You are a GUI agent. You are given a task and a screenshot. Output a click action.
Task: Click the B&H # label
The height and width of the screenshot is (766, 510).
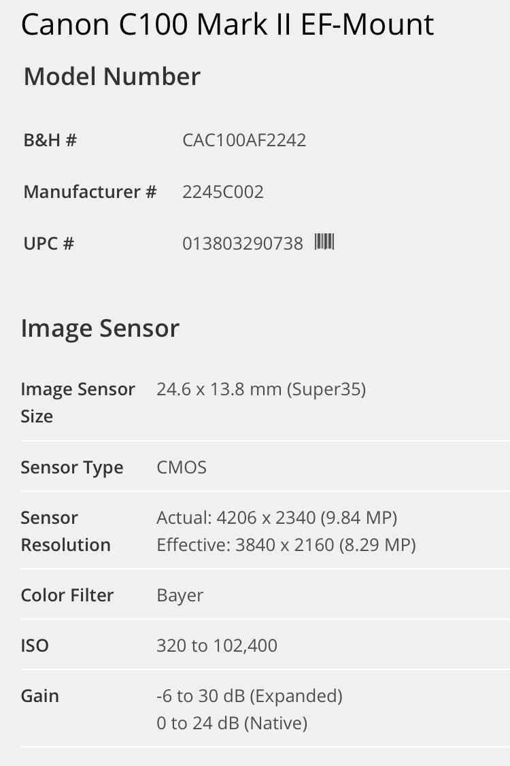point(50,140)
